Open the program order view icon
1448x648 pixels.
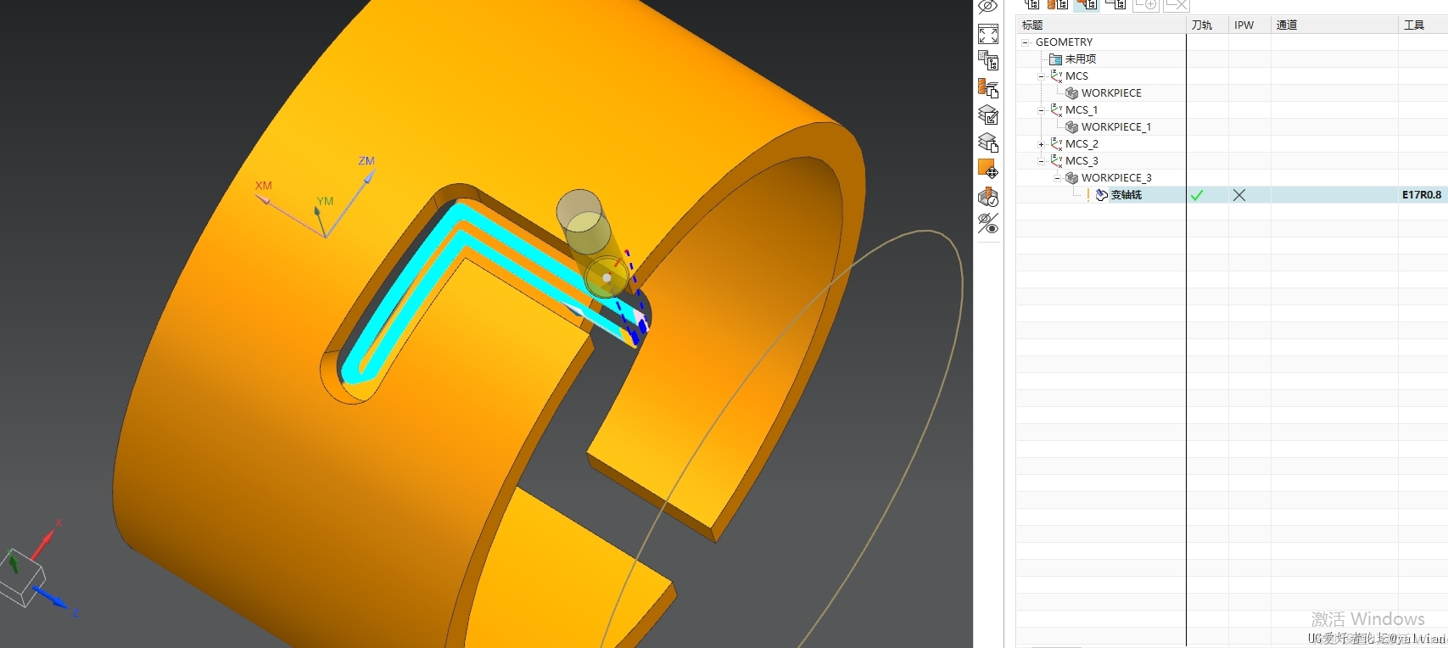[988, 60]
